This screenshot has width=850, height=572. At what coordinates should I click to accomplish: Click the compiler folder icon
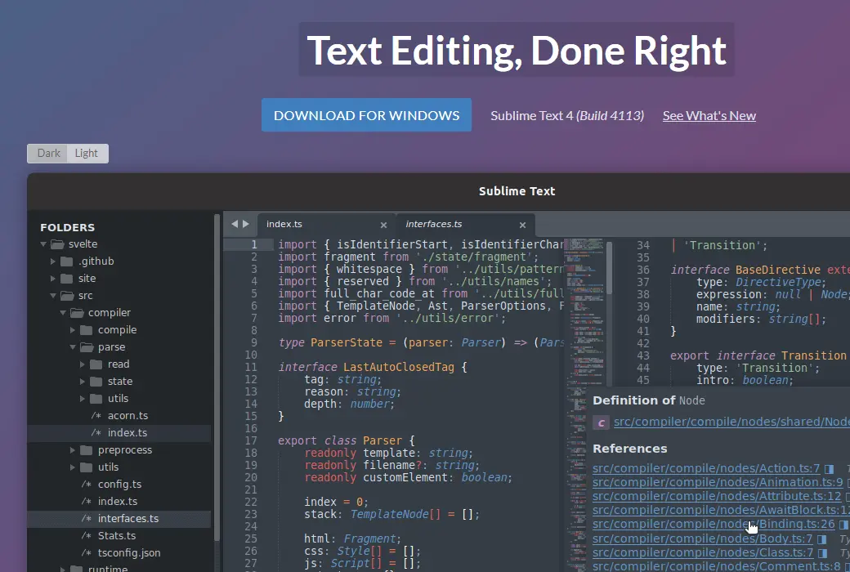77,314
